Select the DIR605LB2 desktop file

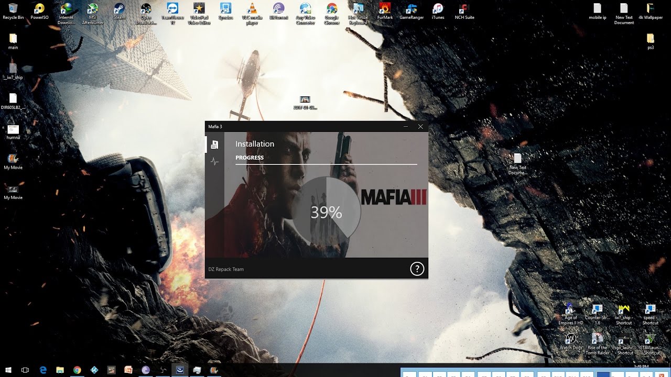(x=13, y=102)
